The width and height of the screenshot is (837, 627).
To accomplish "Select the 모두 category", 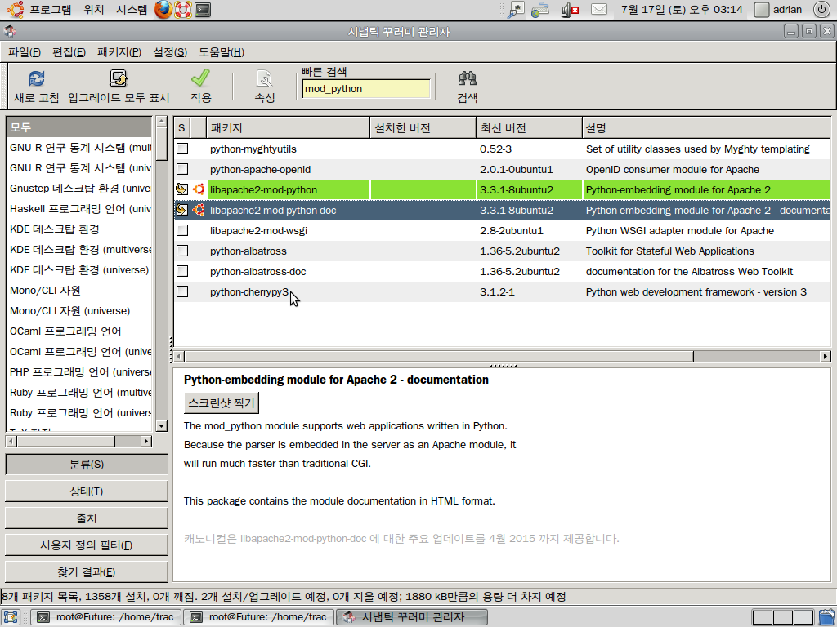I will pos(79,127).
